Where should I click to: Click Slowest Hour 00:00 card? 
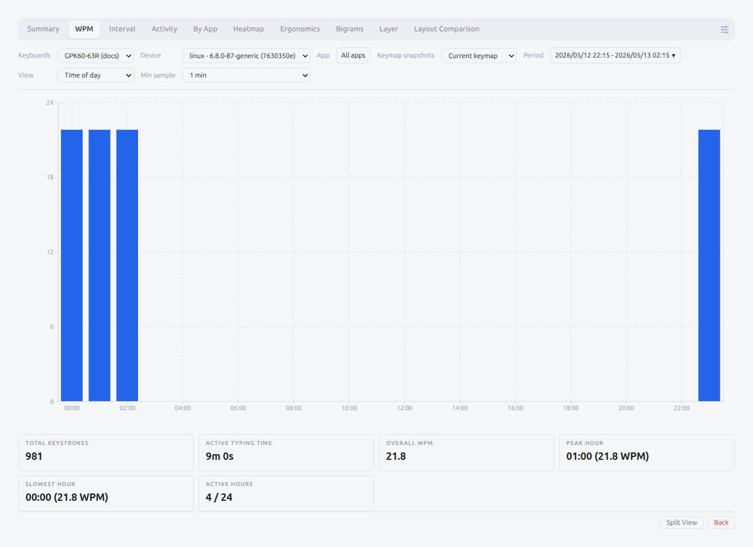pos(106,493)
